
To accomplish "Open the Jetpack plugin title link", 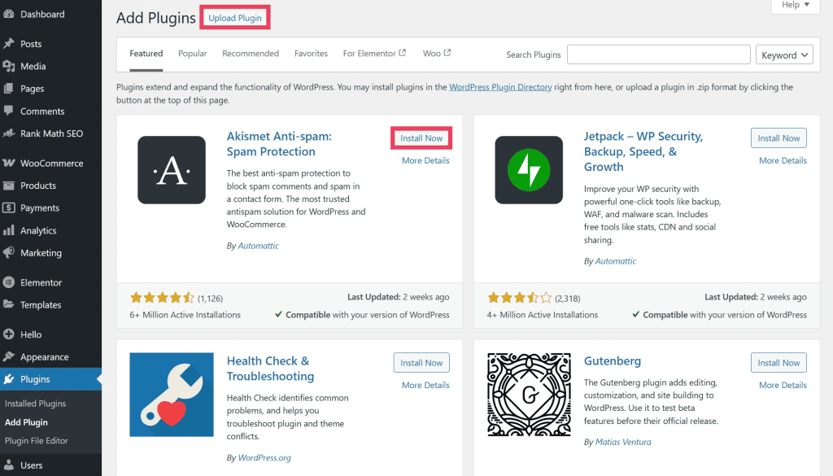I will coord(643,151).
